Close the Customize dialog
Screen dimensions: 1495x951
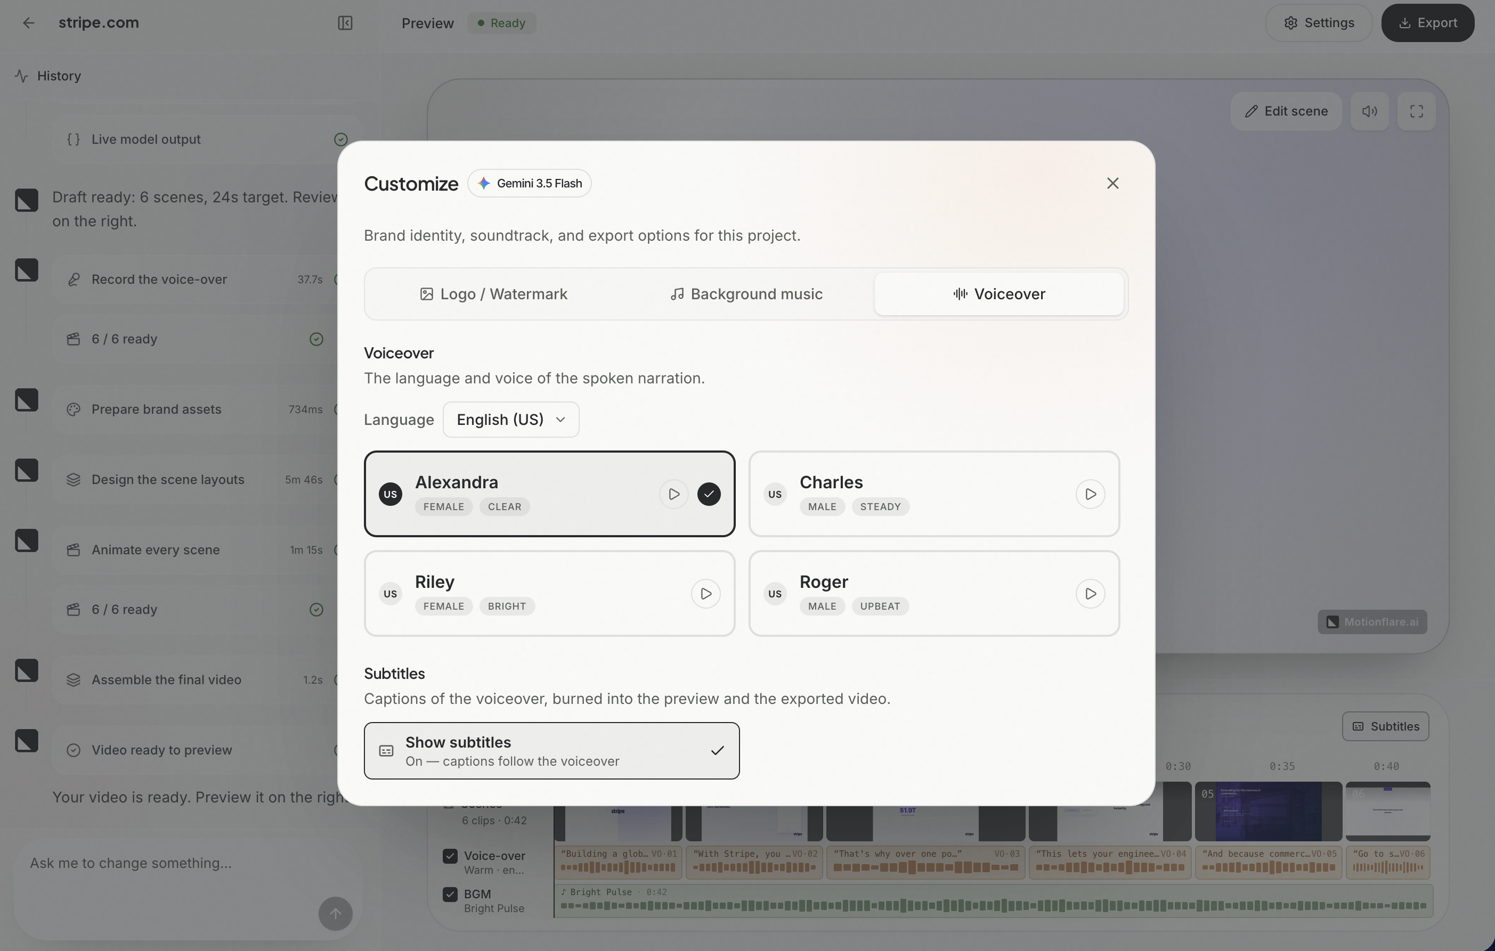coord(1112,183)
